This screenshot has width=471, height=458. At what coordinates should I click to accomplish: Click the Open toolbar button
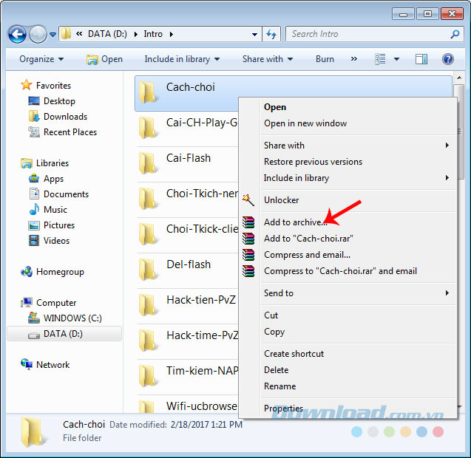tap(104, 59)
